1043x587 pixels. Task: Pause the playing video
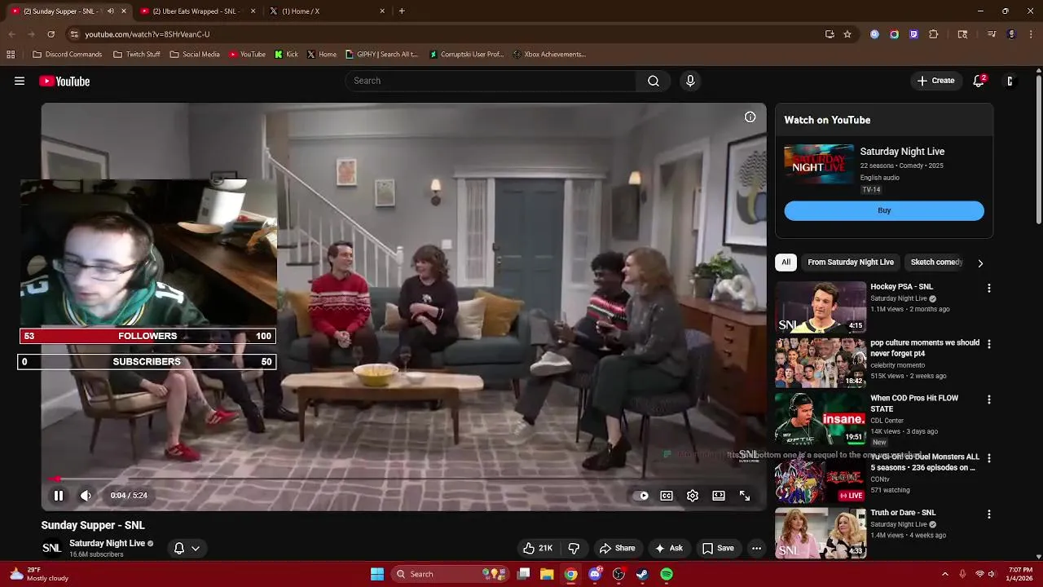[x=59, y=496]
